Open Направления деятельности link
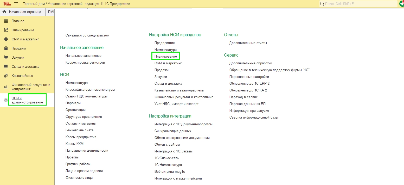This screenshot has width=404, height=185. 87,150
